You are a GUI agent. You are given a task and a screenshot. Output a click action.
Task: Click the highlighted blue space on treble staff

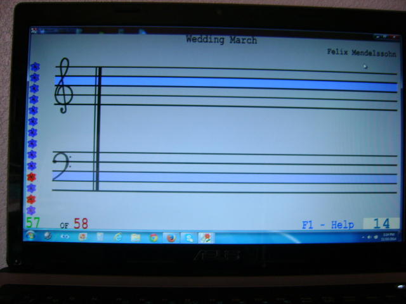[226, 83]
